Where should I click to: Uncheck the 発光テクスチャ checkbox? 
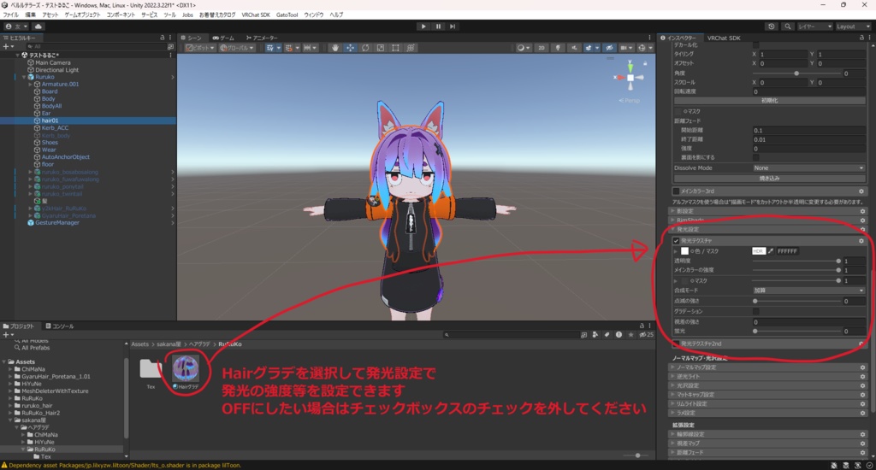point(676,241)
